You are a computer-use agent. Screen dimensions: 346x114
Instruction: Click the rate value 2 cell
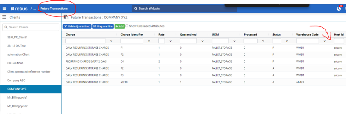tap(159, 61)
